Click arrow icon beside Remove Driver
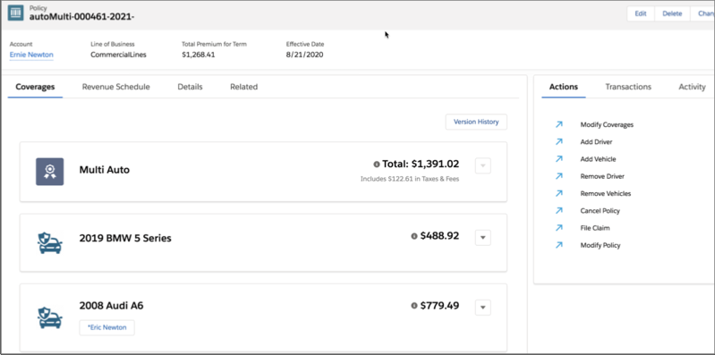 [x=559, y=176]
